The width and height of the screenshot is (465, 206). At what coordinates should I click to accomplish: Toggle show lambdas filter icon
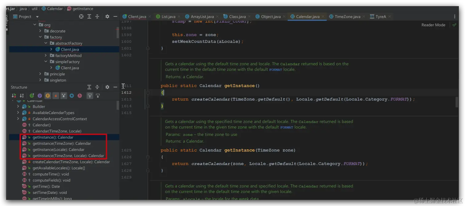[80, 96]
